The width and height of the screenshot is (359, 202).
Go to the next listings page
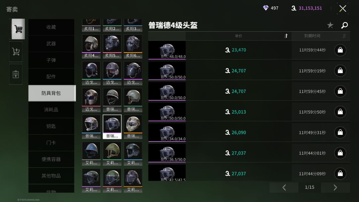pyautogui.click(x=335, y=187)
